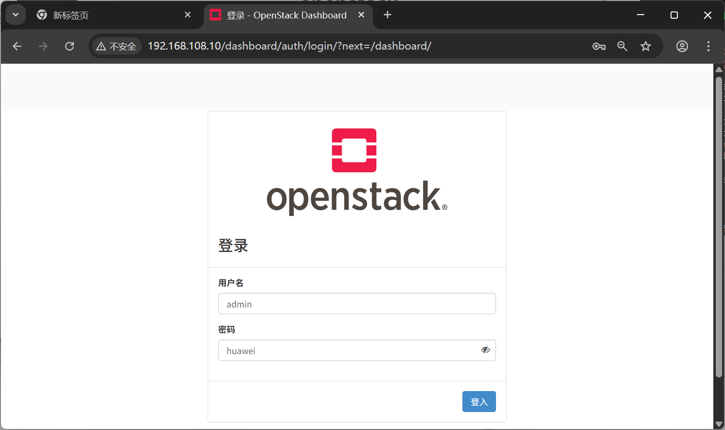Open the Chrome profile icon

(x=682, y=46)
